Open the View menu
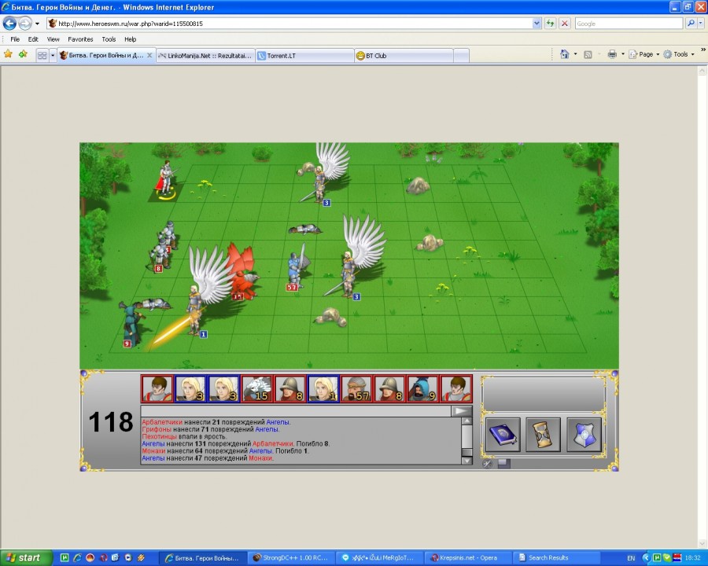The width and height of the screenshot is (708, 566). click(x=53, y=39)
